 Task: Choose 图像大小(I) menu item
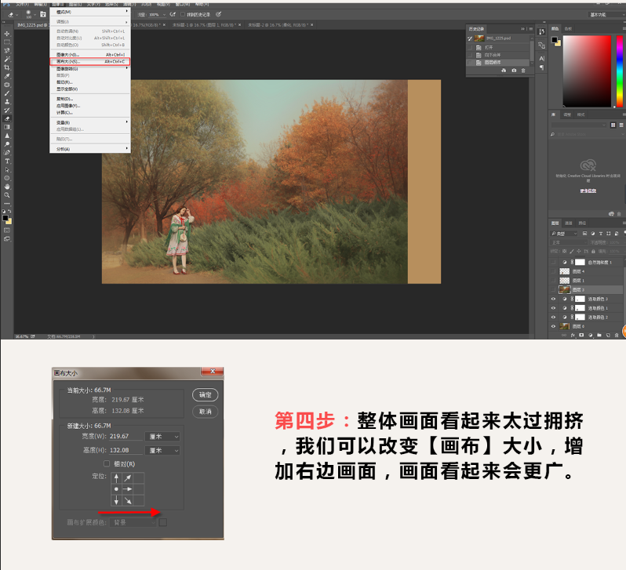click(90, 54)
